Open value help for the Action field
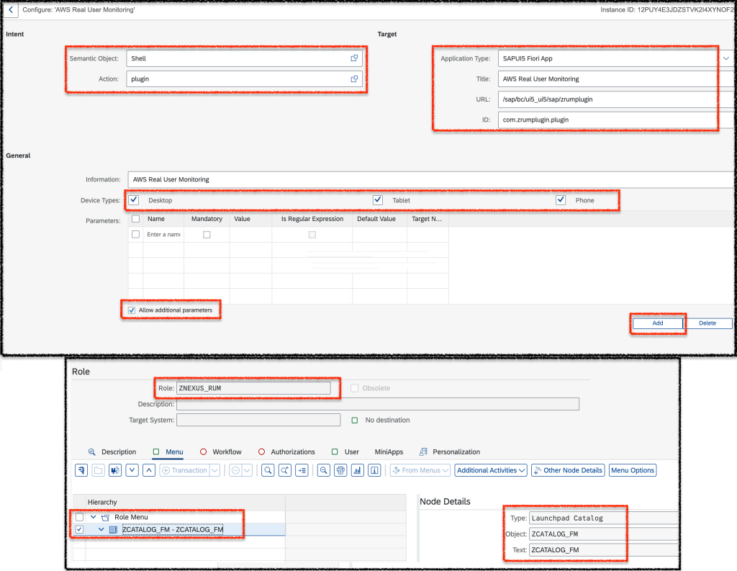Viewport: 737px width, 571px height. click(x=353, y=78)
